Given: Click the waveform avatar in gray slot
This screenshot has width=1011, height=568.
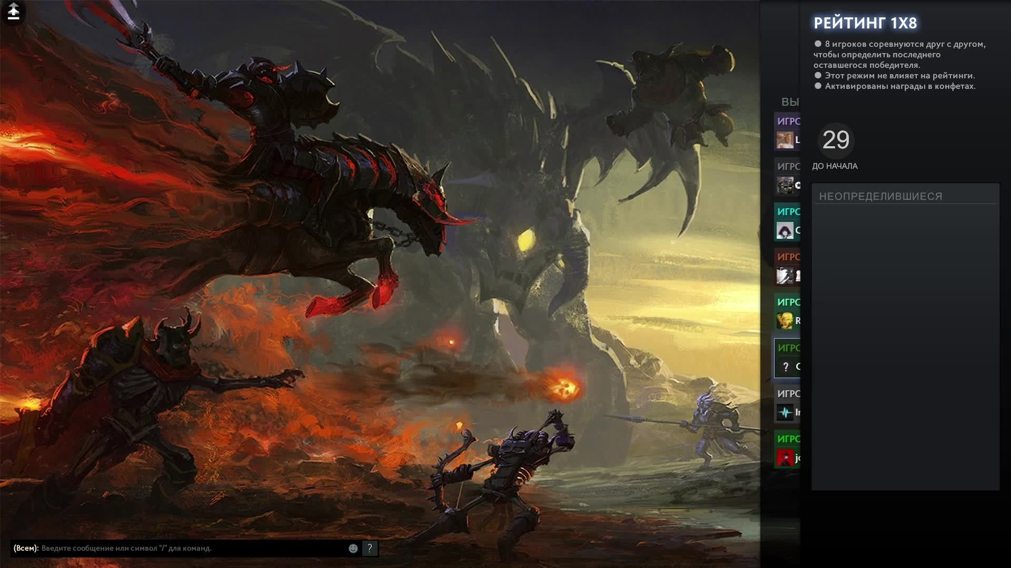Looking at the screenshot, I should coord(785,412).
